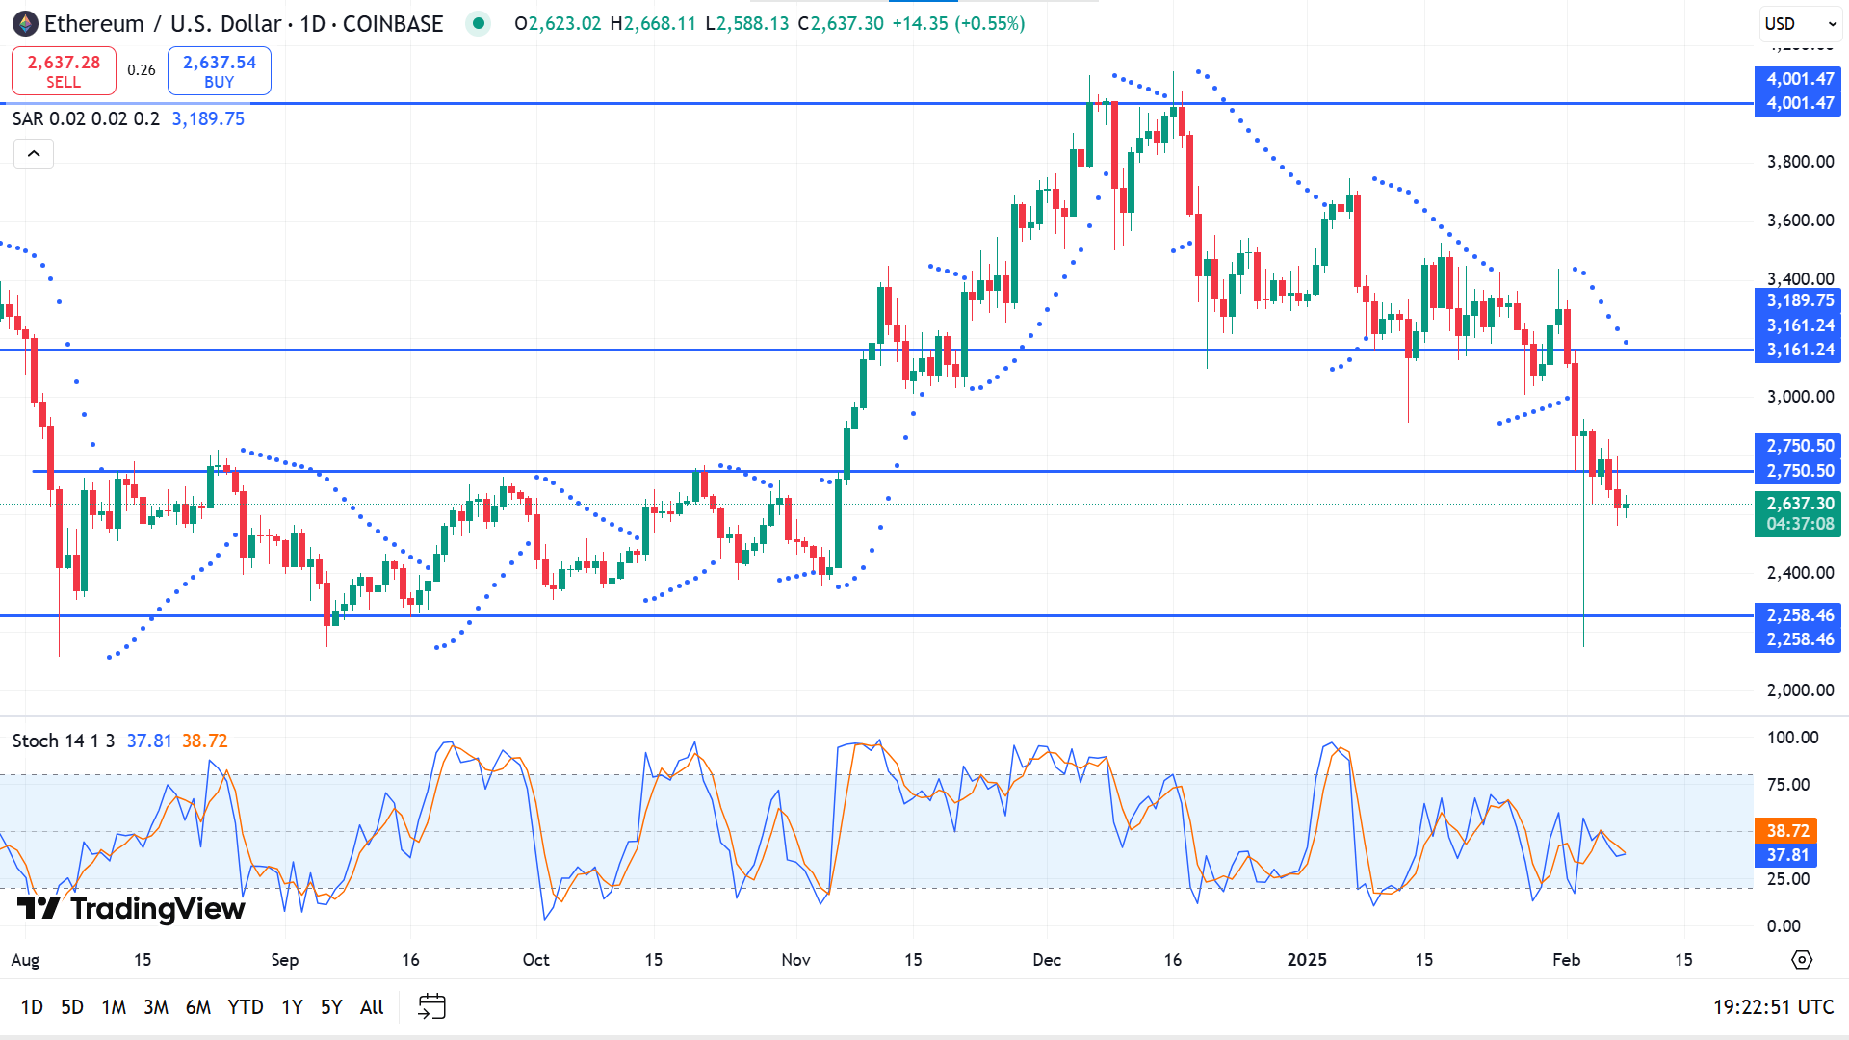Select the 1M time range
Screen dimensions: 1849x1040
coord(114,1007)
